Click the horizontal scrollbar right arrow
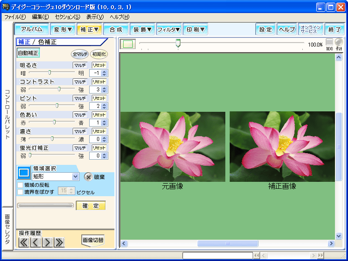 (x=331, y=244)
